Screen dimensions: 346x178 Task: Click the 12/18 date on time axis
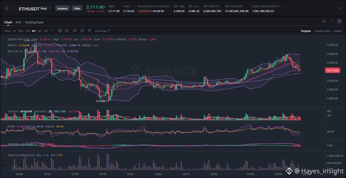pos(102,174)
